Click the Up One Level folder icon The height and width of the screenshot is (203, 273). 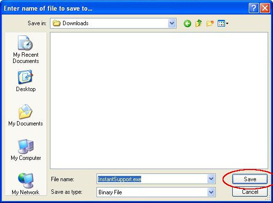(x=198, y=23)
